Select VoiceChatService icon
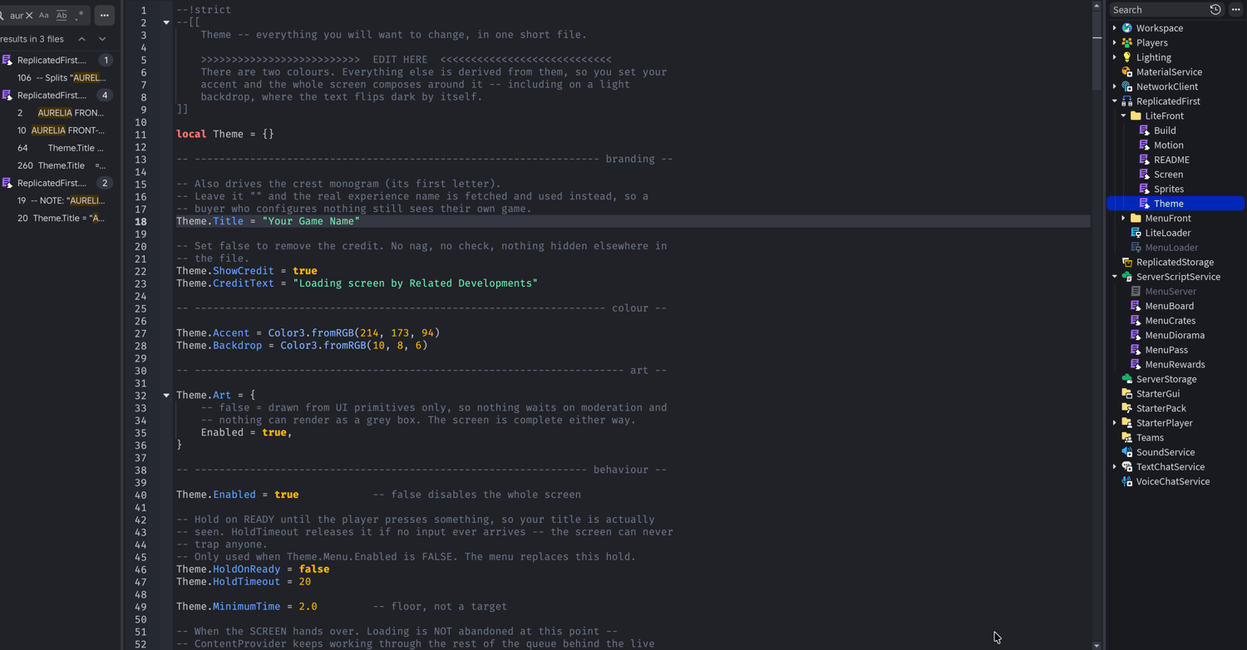 tap(1127, 481)
